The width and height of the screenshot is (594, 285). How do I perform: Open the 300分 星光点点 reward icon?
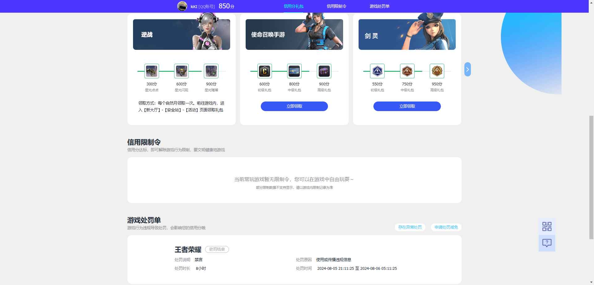[152, 71]
